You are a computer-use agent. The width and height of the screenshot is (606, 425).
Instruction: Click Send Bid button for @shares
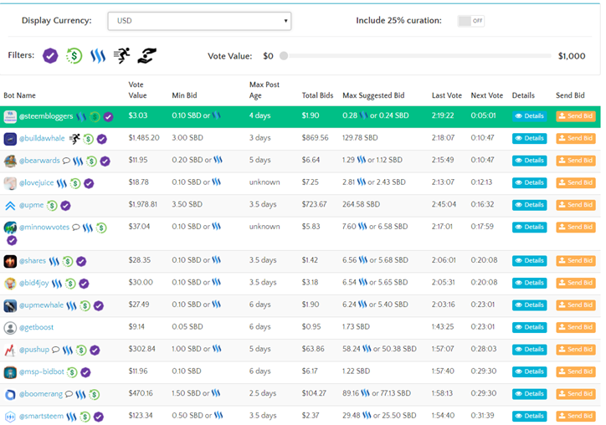576,260
